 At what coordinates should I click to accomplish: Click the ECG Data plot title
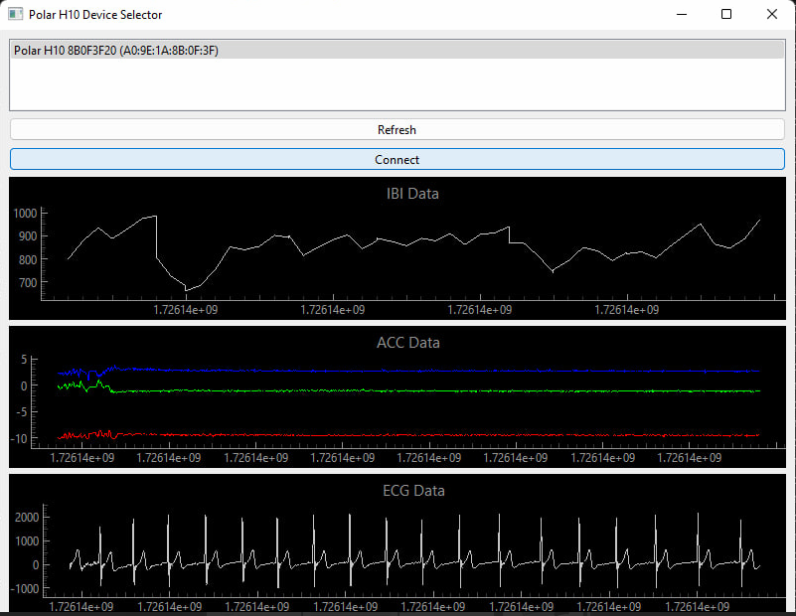[413, 491]
